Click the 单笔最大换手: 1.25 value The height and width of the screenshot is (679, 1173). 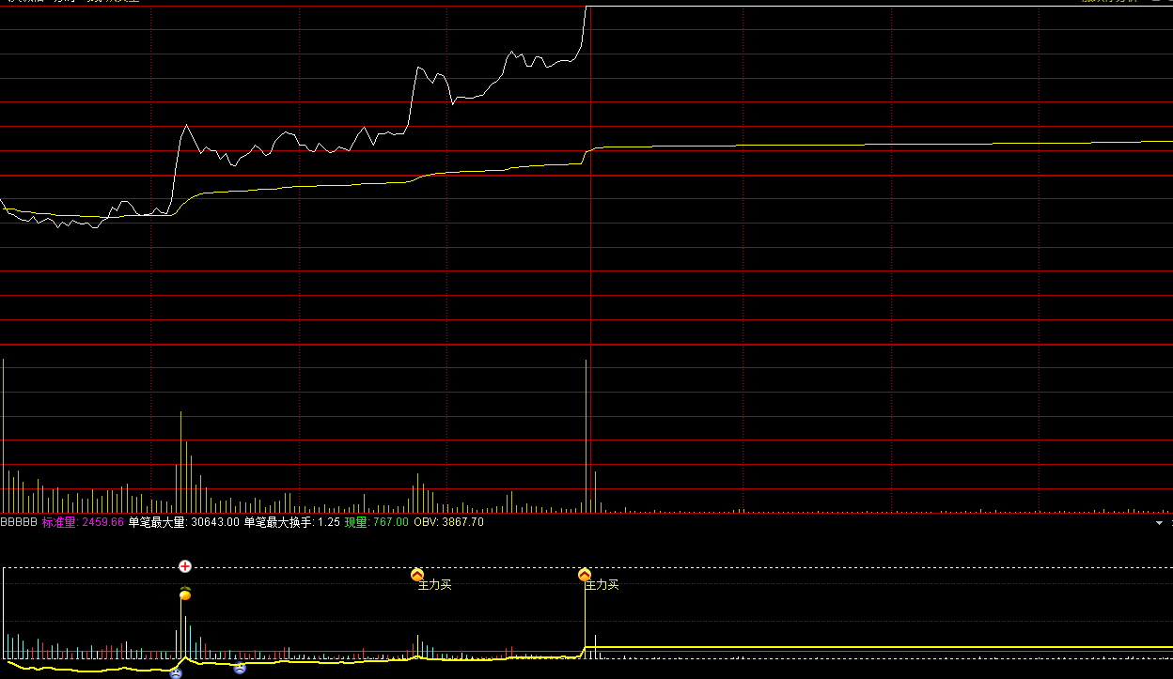[x=291, y=522]
